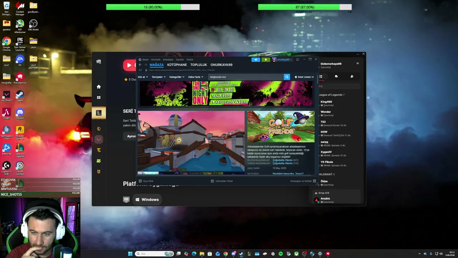The image size is (458, 258).
Task: Open OBS Studio desktop shortcut
Action: click(33, 25)
